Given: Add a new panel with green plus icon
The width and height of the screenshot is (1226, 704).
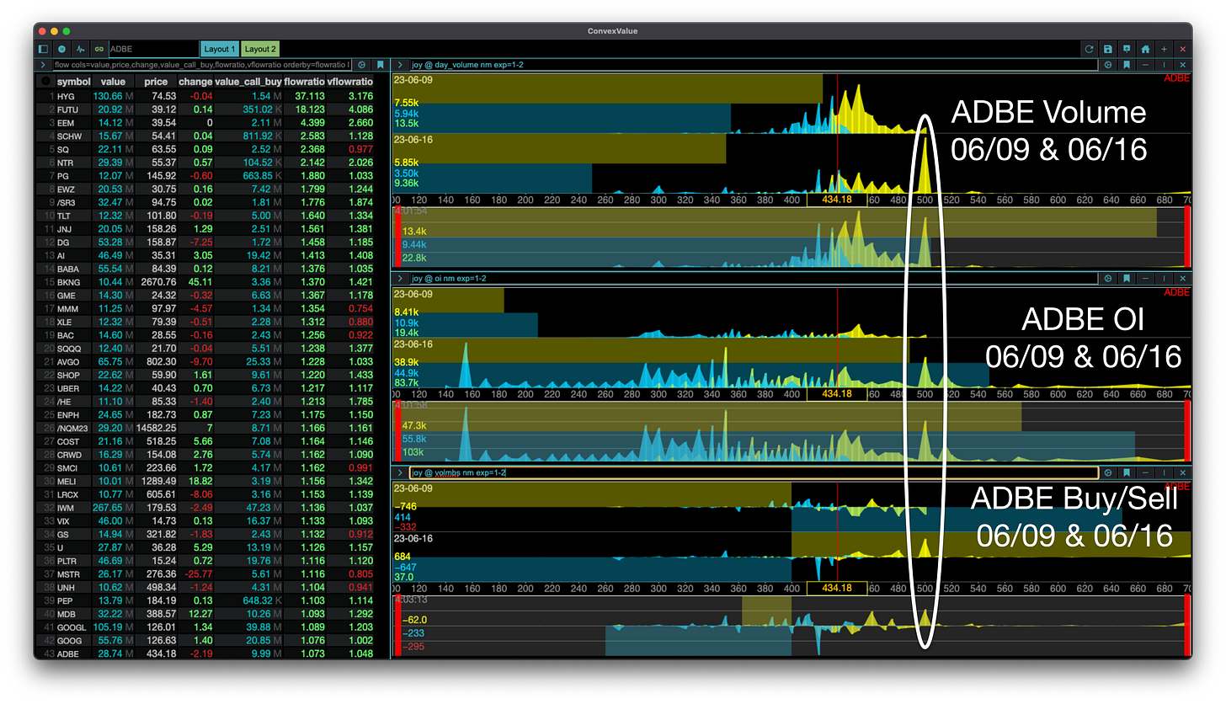Looking at the screenshot, I should pos(1164,50).
